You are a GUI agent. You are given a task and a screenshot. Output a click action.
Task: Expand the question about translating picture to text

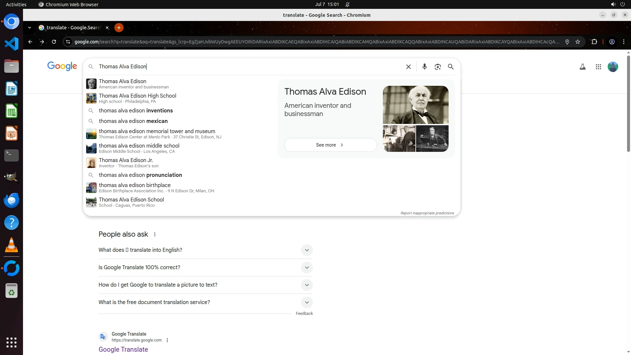point(307,285)
